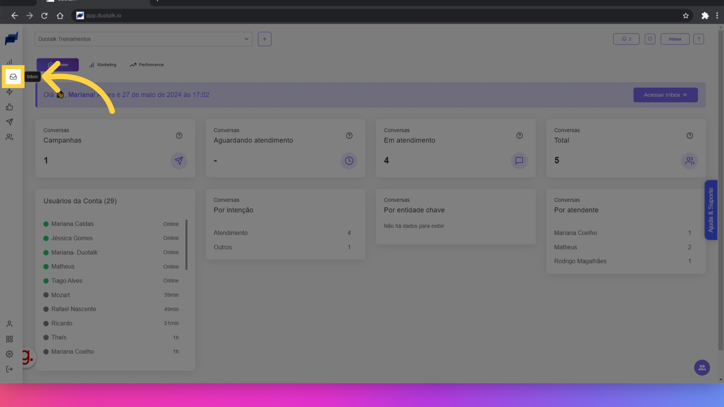Open notifications bell showing 2
The height and width of the screenshot is (407, 724).
626,39
